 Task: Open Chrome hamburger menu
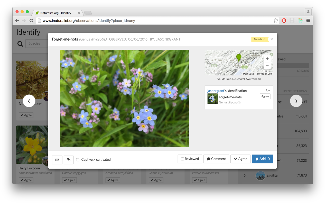(308, 21)
